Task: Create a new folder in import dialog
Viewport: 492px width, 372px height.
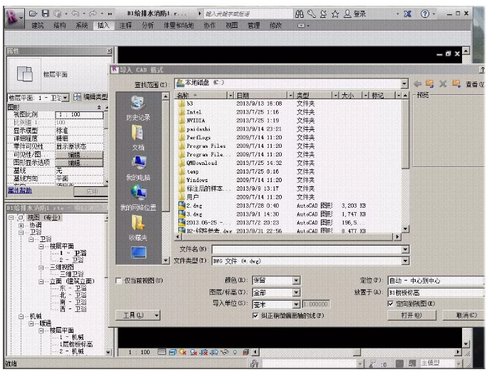Action: [x=456, y=84]
